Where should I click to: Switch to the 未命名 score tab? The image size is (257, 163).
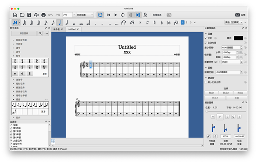pos(57,29)
